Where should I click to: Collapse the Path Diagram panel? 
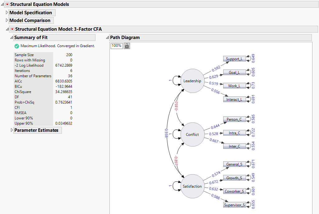107,37
